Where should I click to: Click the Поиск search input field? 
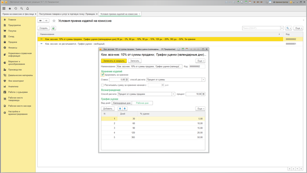(261, 28)
